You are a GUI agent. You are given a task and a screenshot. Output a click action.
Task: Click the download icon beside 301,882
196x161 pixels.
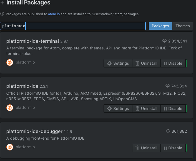[167, 131]
